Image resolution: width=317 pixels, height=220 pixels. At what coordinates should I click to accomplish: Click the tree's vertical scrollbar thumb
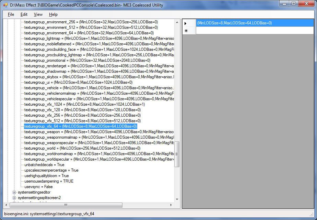[x=177, y=154]
